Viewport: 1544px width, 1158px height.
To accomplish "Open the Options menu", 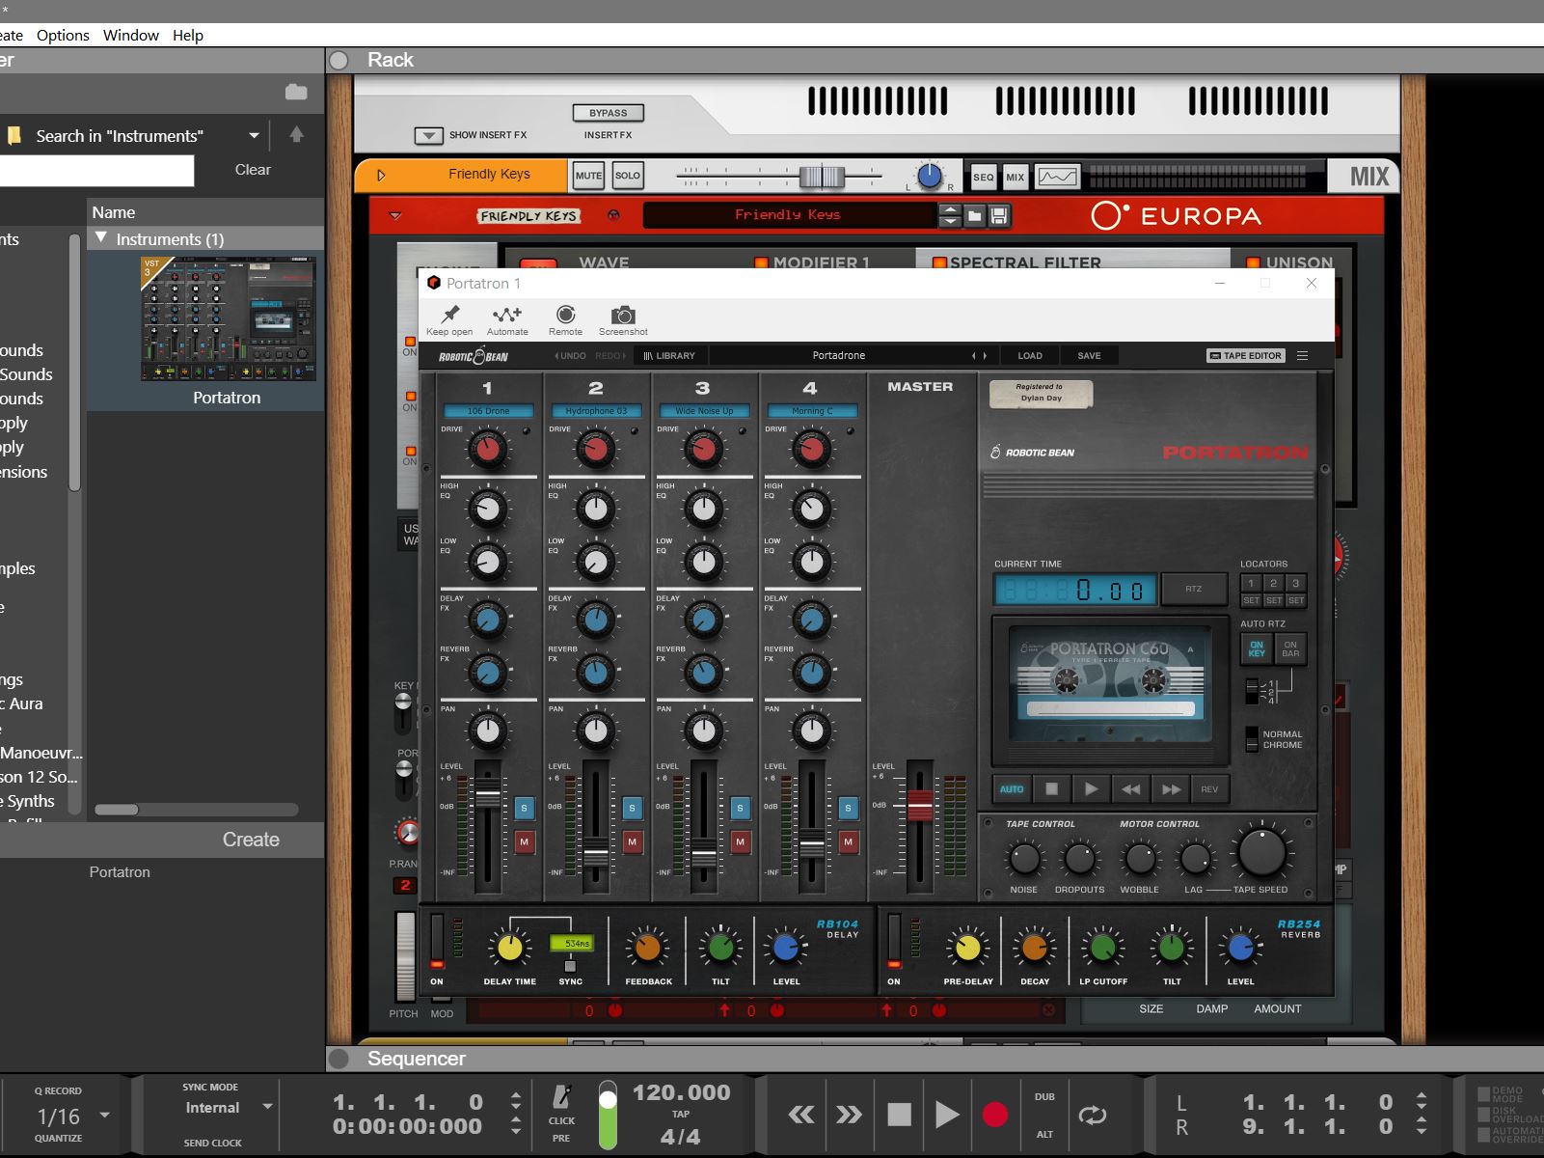I will [x=63, y=35].
